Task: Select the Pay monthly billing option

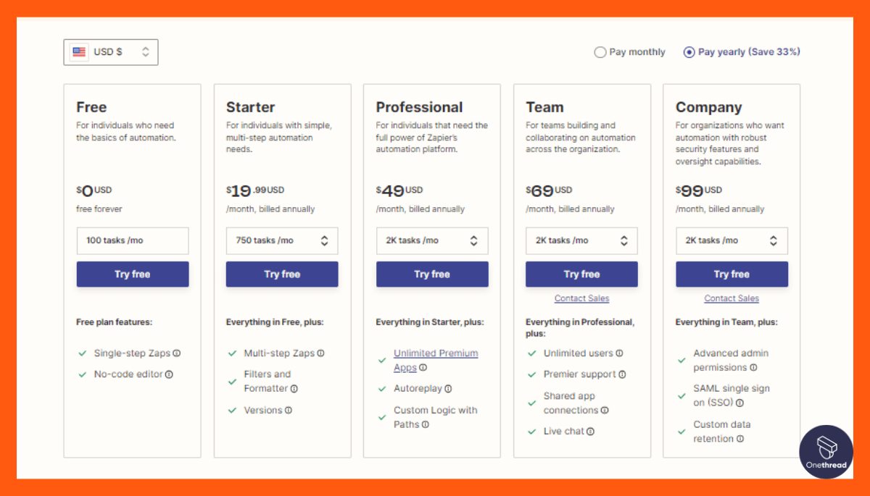Action: tap(600, 51)
